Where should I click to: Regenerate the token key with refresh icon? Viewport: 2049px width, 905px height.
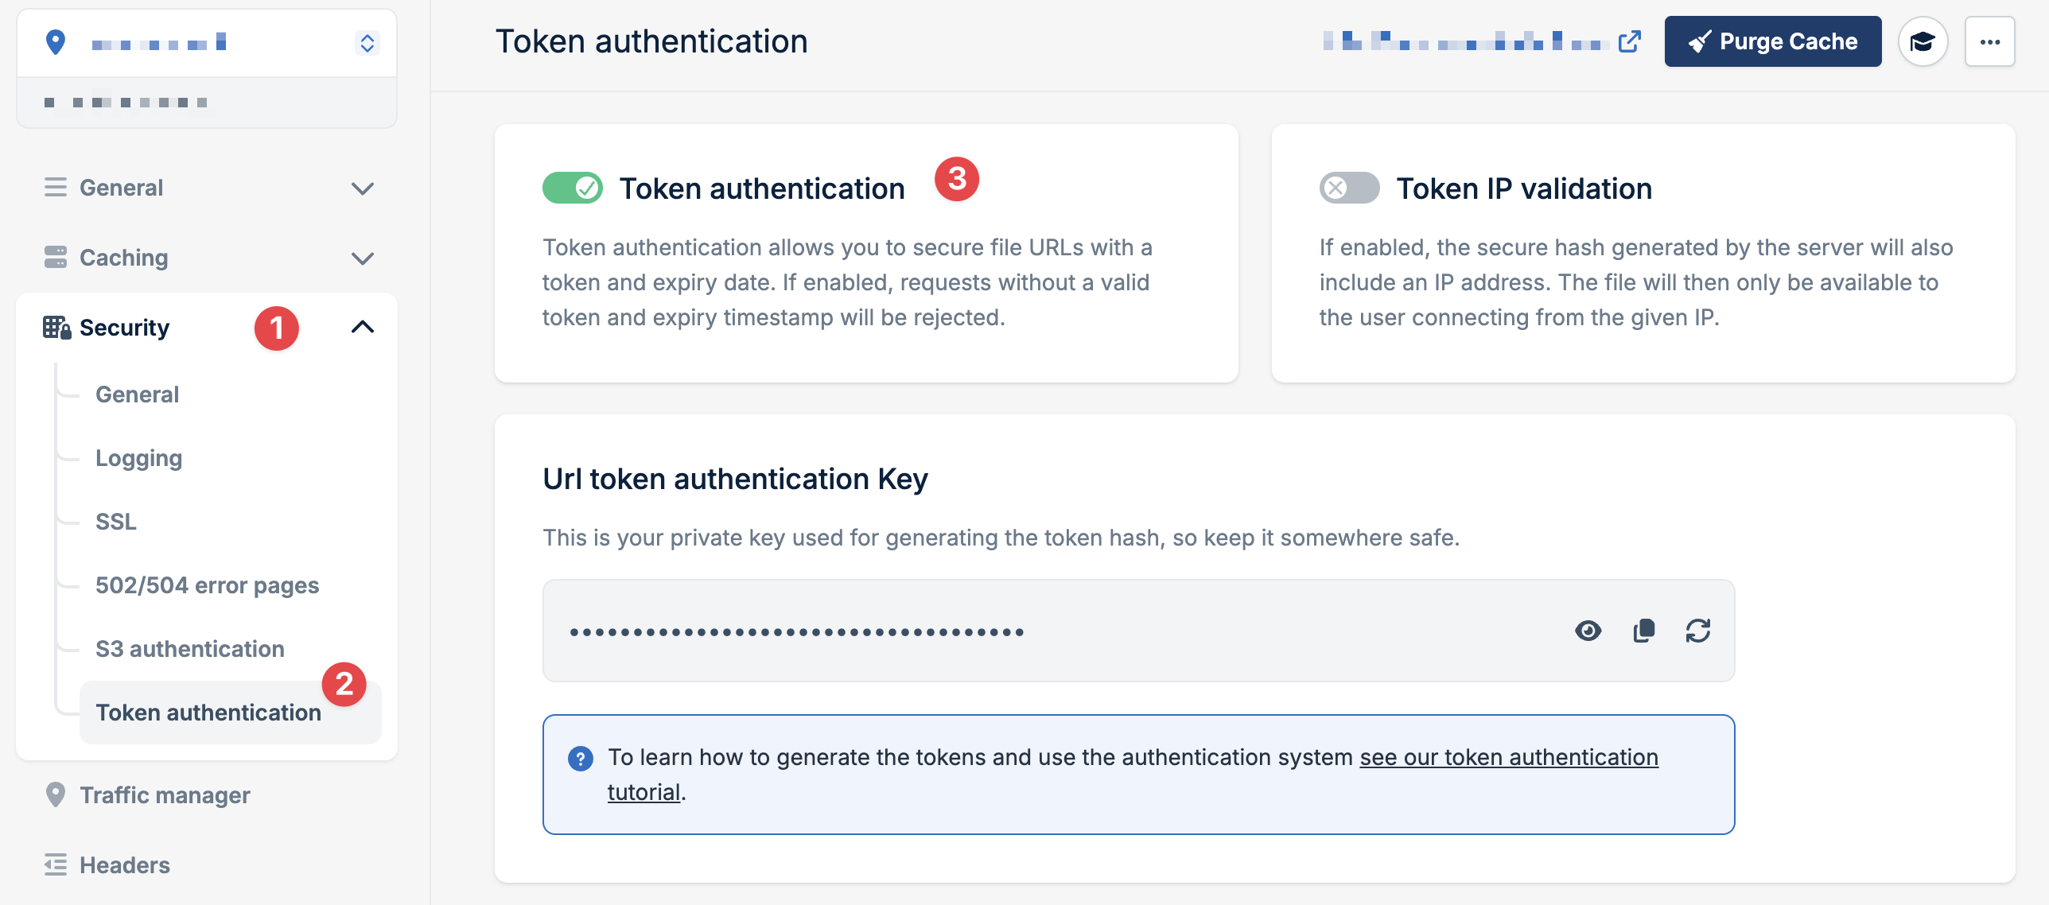[1698, 631]
